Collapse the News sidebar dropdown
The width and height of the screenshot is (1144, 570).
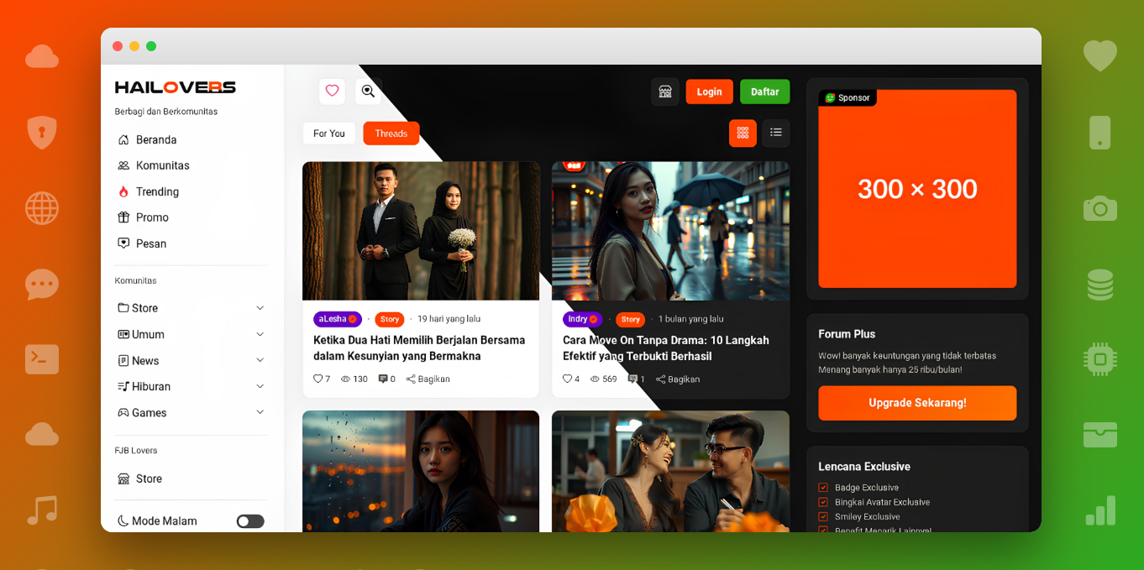pyautogui.click(x=260, y=360)
